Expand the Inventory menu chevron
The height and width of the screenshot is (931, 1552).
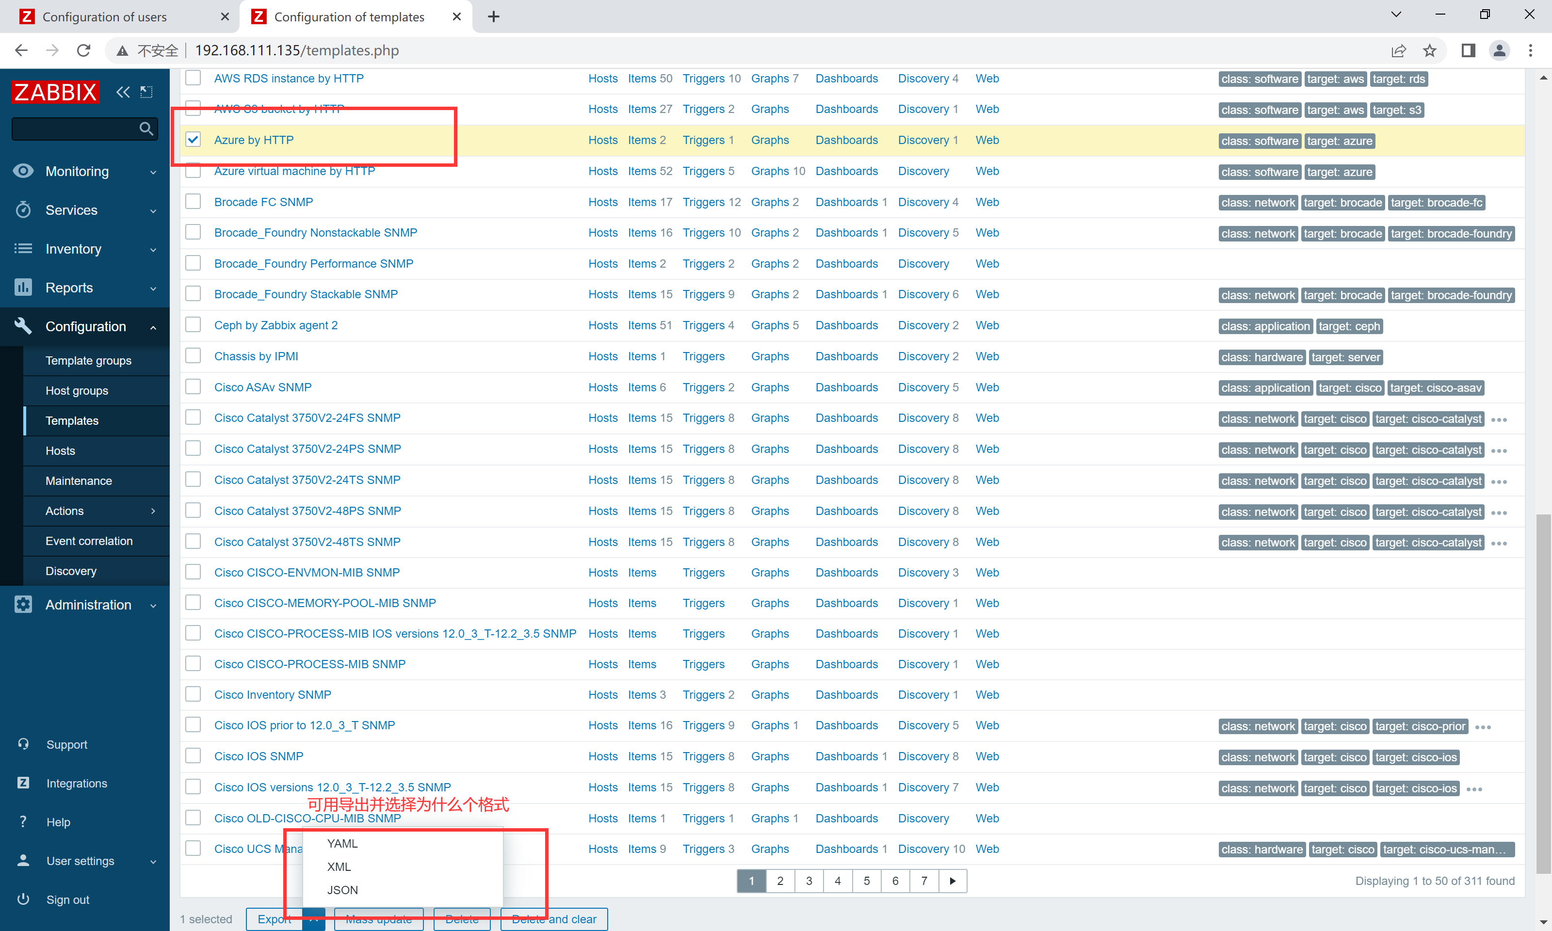tap(153, 250)
